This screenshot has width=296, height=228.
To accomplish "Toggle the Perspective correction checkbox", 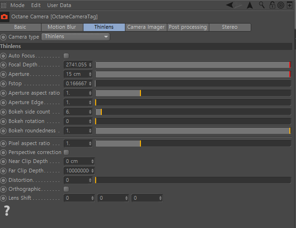I will pos(66,152).
